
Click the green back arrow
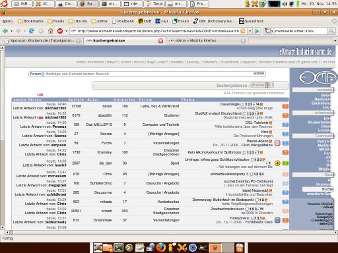(x=5, y=31)
